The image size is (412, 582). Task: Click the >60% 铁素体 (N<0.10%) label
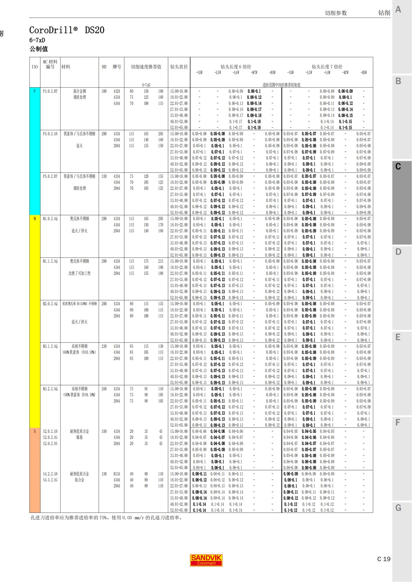(x=79, y=352)
